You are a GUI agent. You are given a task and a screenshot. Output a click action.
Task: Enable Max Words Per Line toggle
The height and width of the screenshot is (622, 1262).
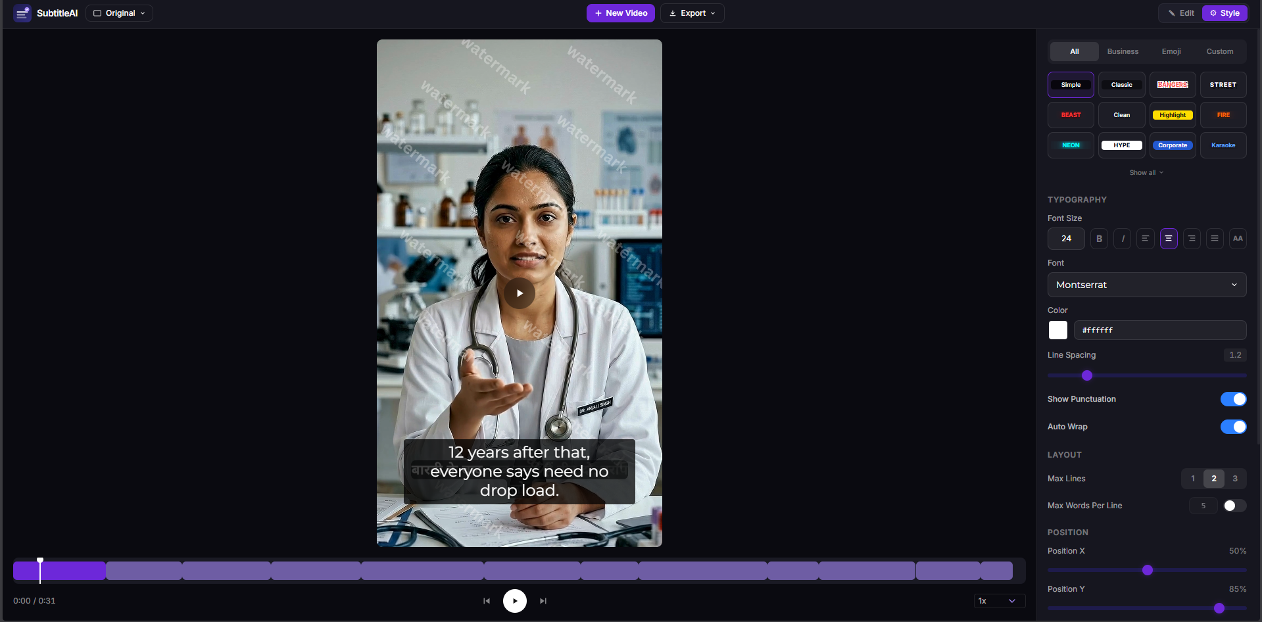[x=1234, y=506]
